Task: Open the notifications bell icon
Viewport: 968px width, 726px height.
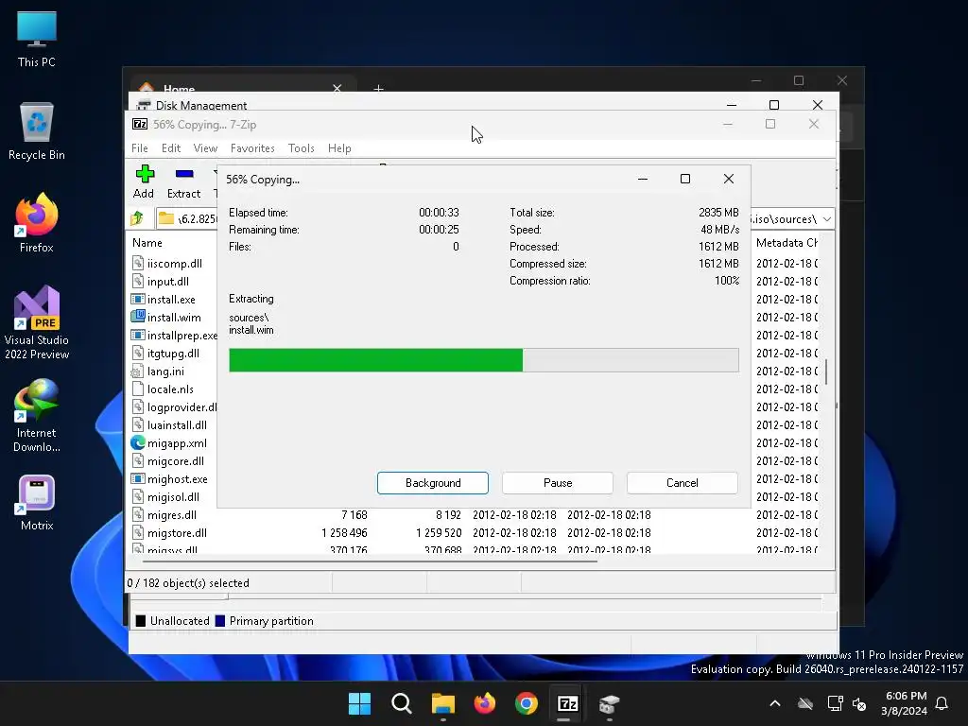Action: tap(942, 703)
